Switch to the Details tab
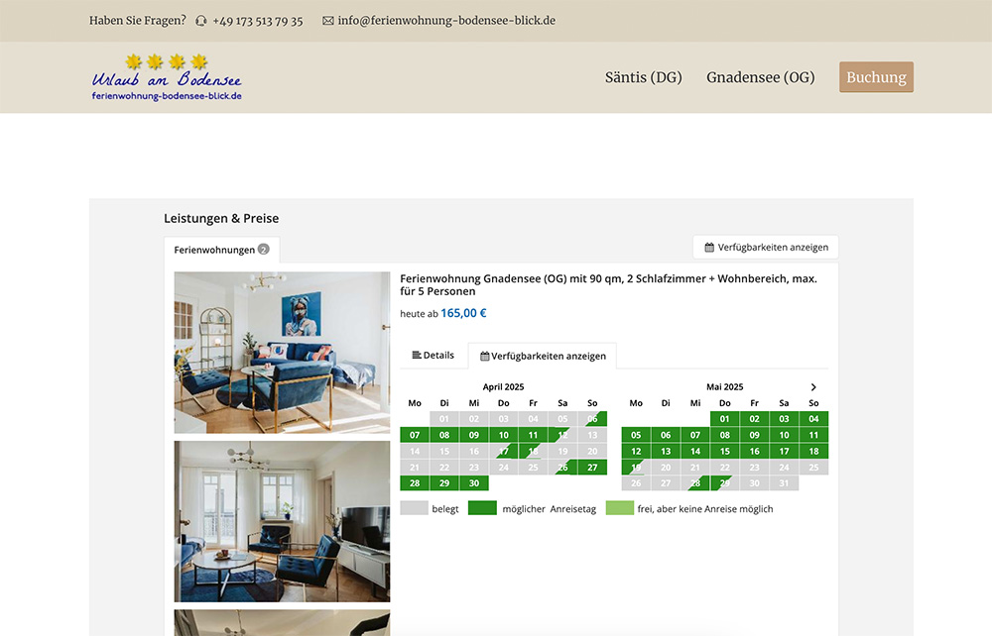 click(x=433, y=356)
